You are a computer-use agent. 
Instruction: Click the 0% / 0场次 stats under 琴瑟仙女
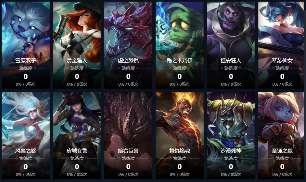(x=282, y=84)
